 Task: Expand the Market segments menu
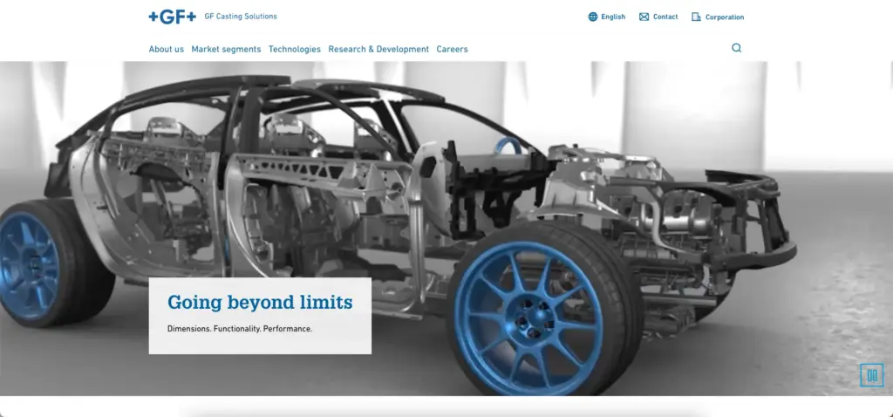point(226,49)
